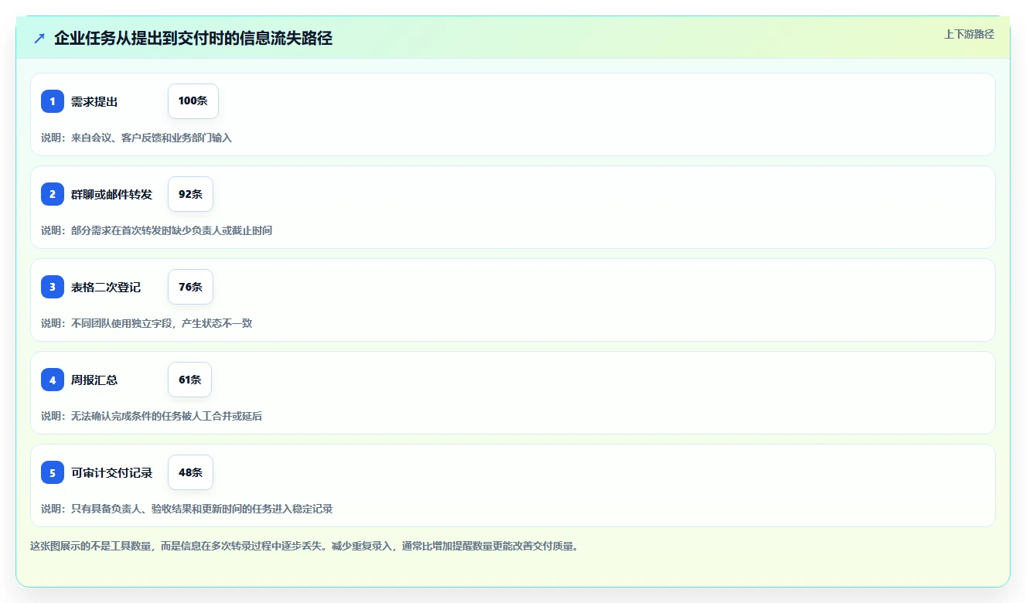
Task: Click the 周报汇总 step title
Action: pyautogui.click(x=94, y=380)
